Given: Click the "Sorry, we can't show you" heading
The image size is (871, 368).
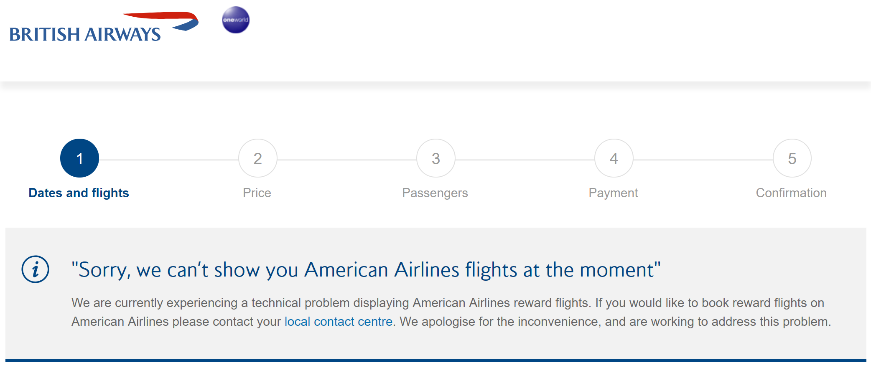Looking at the screenshot, I should click(x=366, y=270).
